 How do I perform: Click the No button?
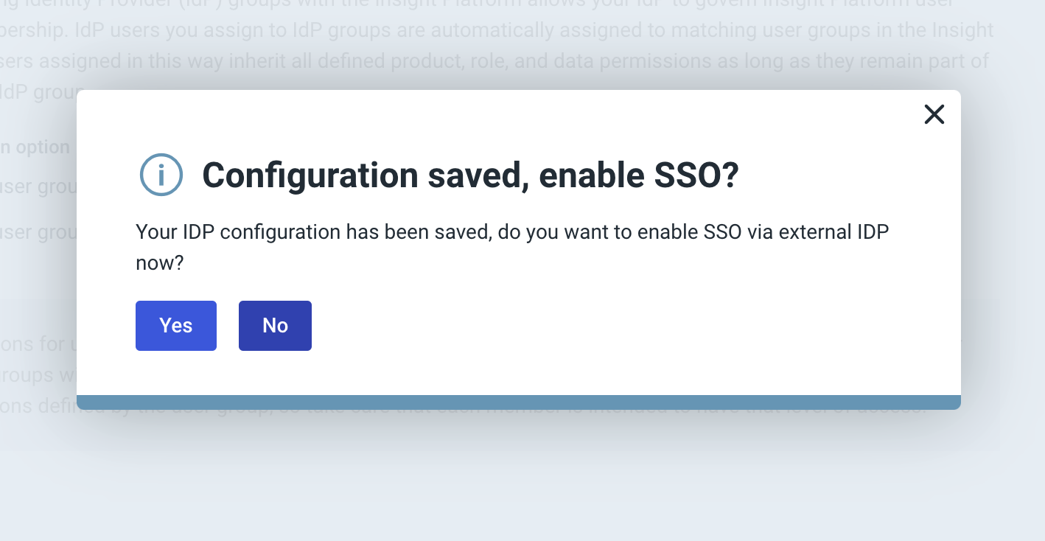pos(275,326)
